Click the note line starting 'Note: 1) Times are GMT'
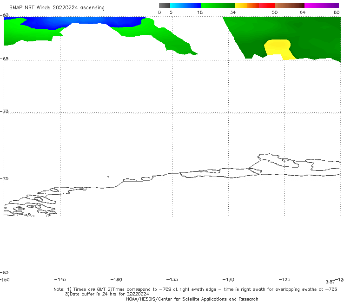Viewport: 344px width, 302px height. 195,289
